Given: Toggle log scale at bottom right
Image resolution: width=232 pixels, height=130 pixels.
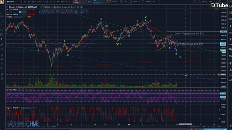Looking at the screenshot, I should [214, 127].
